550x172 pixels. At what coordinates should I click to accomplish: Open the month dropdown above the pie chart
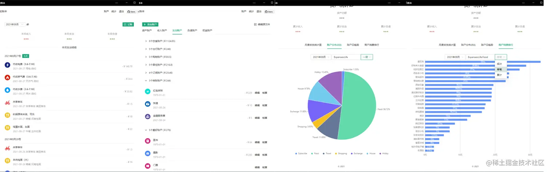(x=321, y=57)
